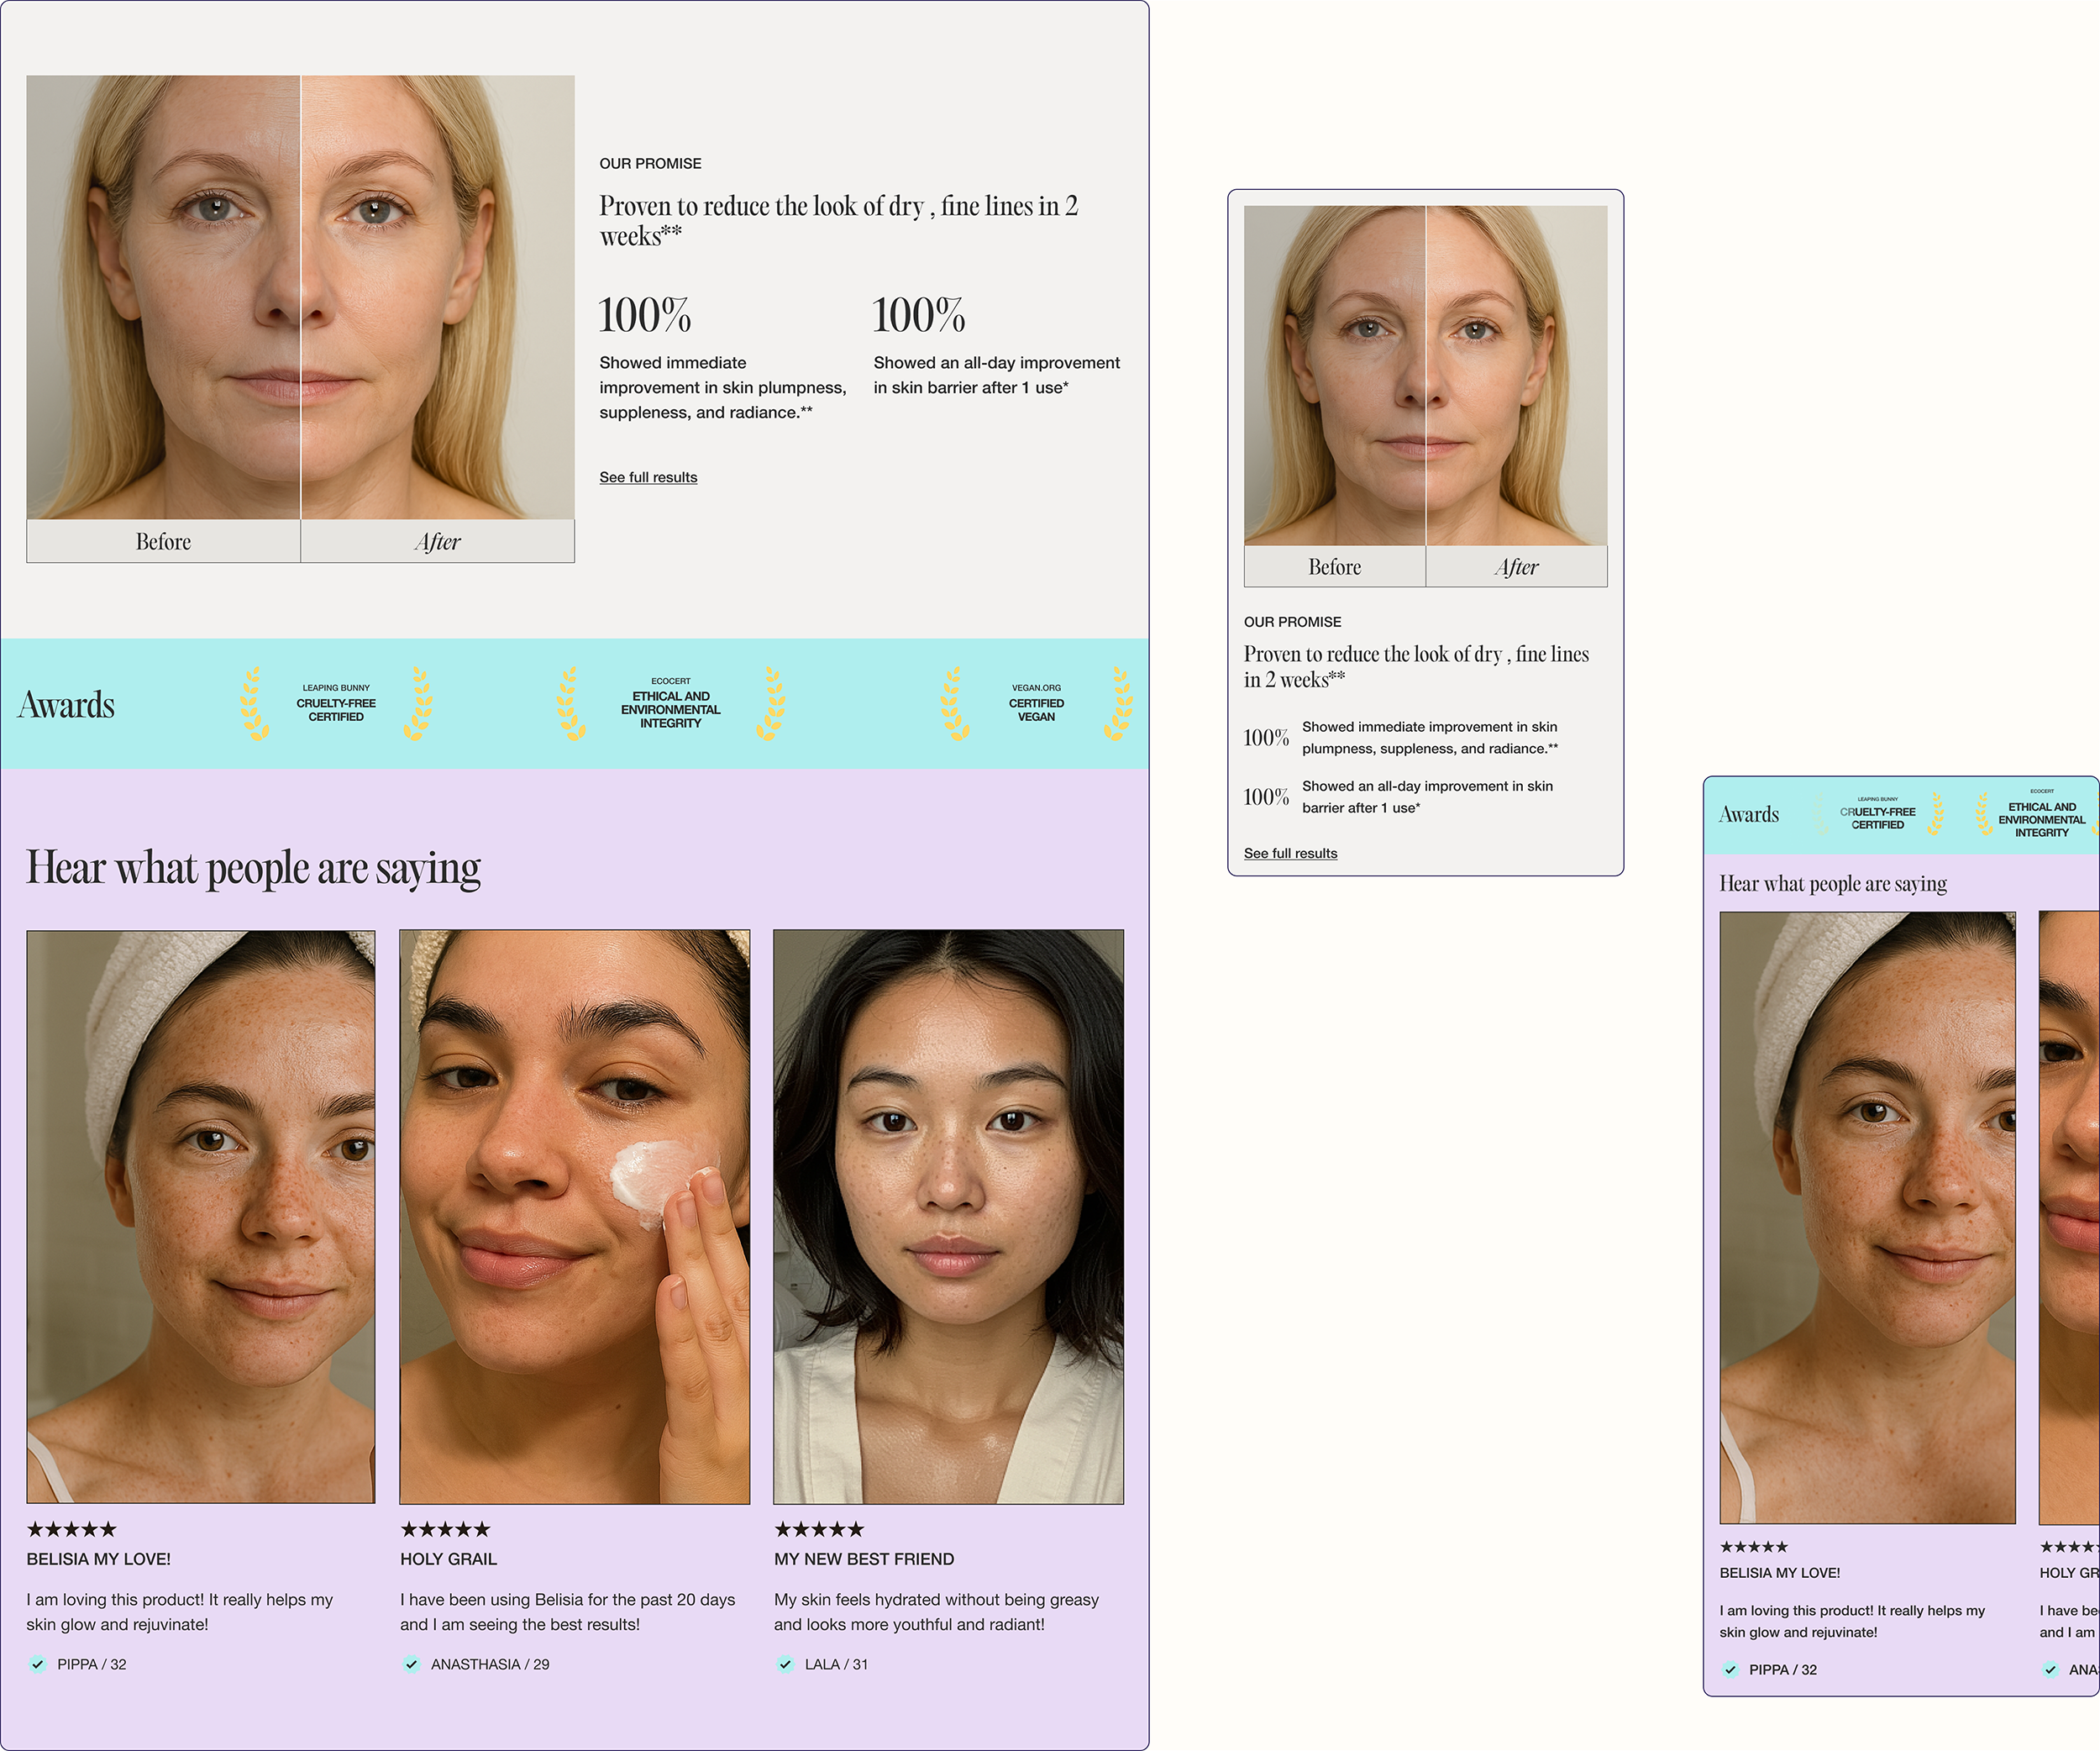This screenshot has width=2100, height=1751.
Task: Click the Cruelty-Free badge in the mobile Awards bar
Action: click(1878, 813)
